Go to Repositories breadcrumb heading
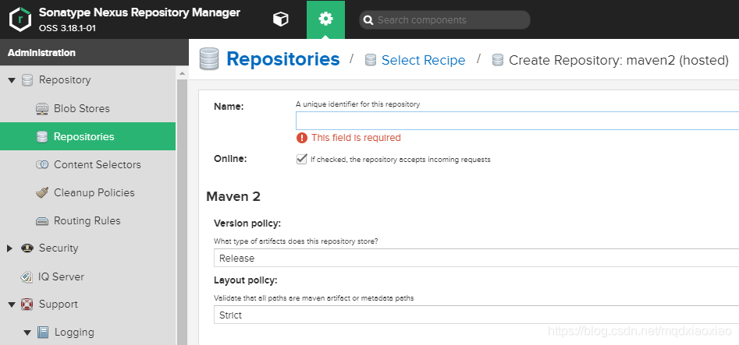The height and width of the screenshot is (345, 739). [x=282, y=59]
